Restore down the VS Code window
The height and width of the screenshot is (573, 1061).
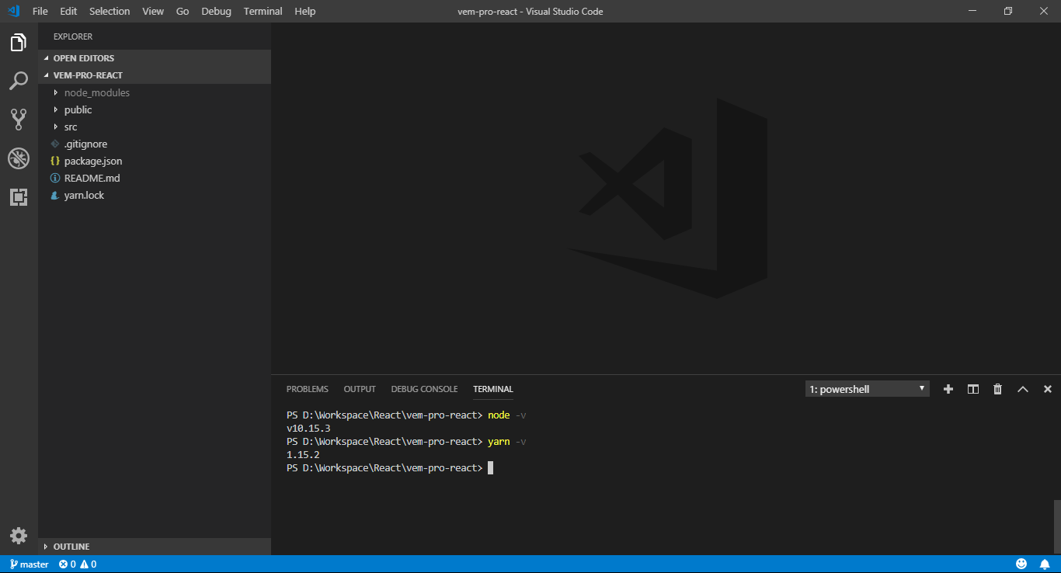point(1008,11)
